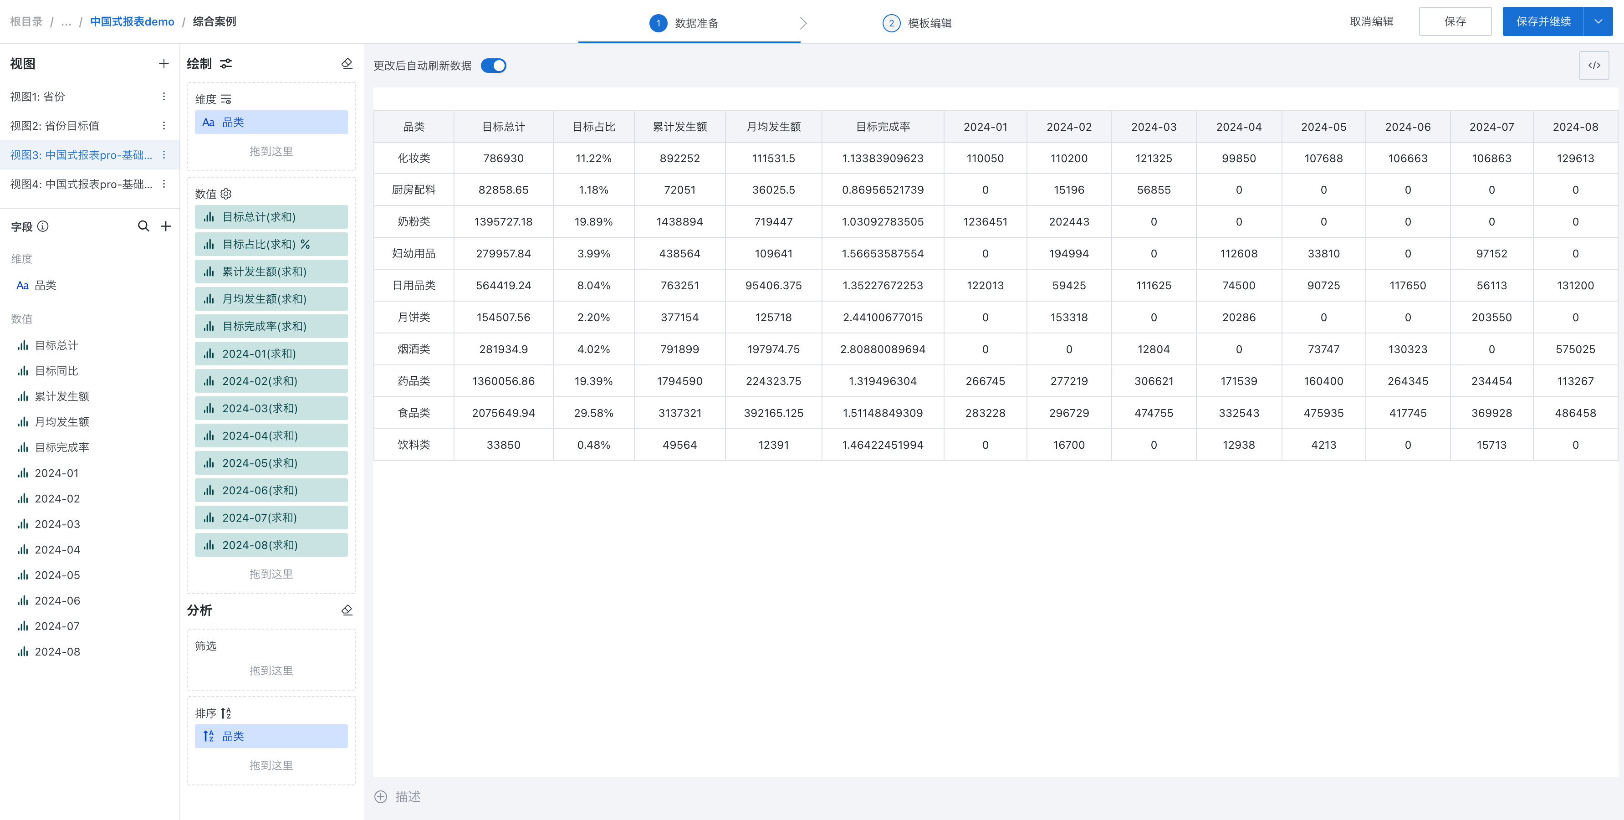This screenshot has width=1624, height=820.
Task: Click the chart icon on 2024-08(求和) pill
Action: (x=209, y=545)
